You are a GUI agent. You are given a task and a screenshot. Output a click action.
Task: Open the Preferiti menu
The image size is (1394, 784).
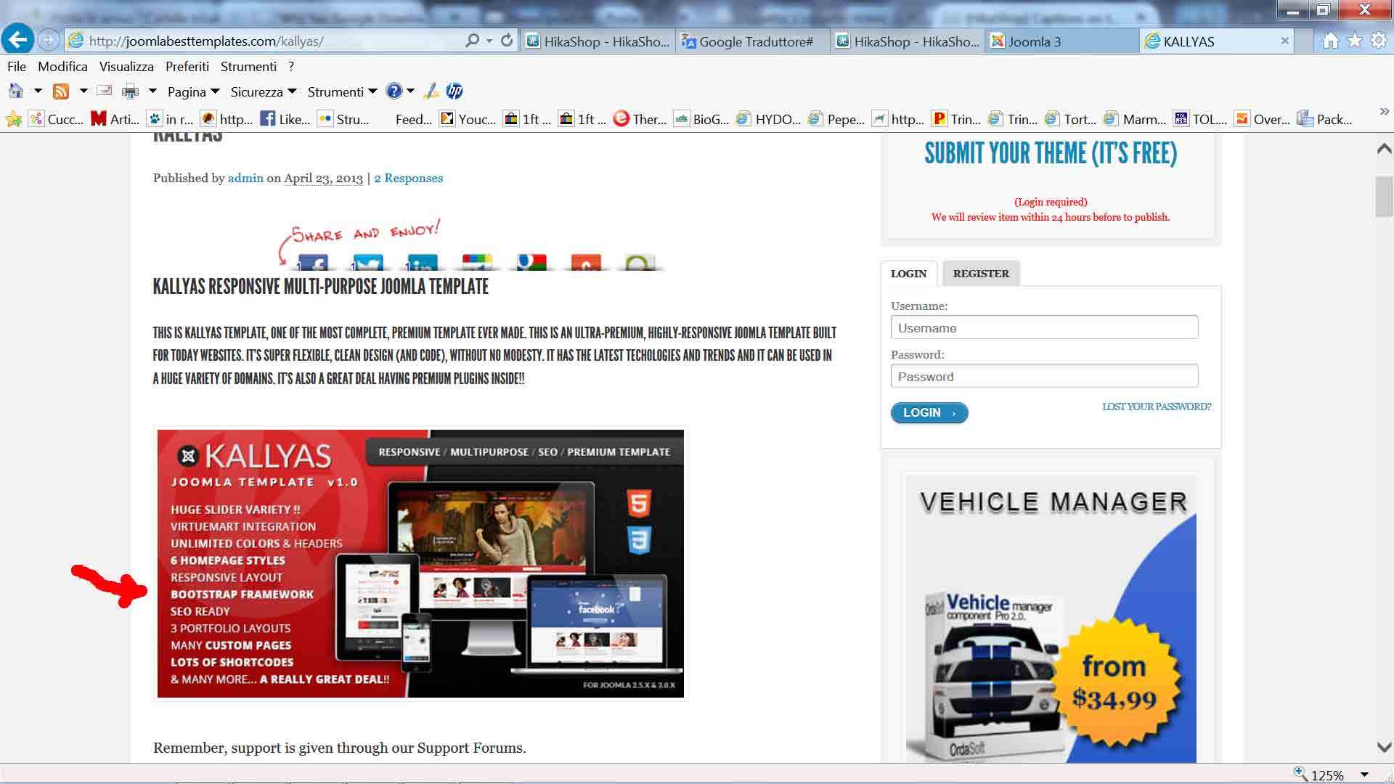[x=187, y=67]
